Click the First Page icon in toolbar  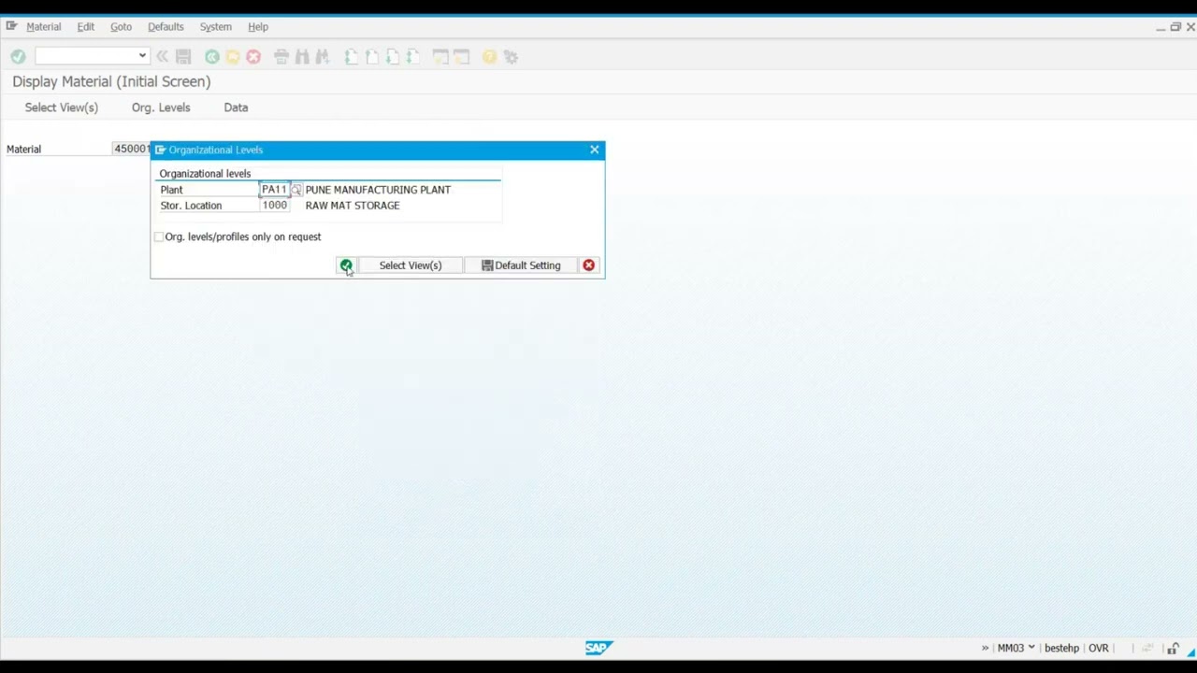pos(351,57)
